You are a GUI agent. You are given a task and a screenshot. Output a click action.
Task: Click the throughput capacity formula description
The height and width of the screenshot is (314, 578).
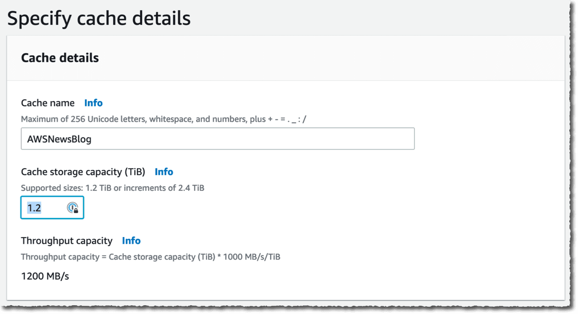point(151,257)
